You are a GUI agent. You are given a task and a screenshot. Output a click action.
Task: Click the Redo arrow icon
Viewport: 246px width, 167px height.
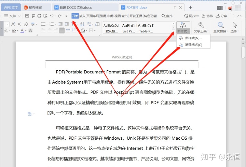coord(59,16)
